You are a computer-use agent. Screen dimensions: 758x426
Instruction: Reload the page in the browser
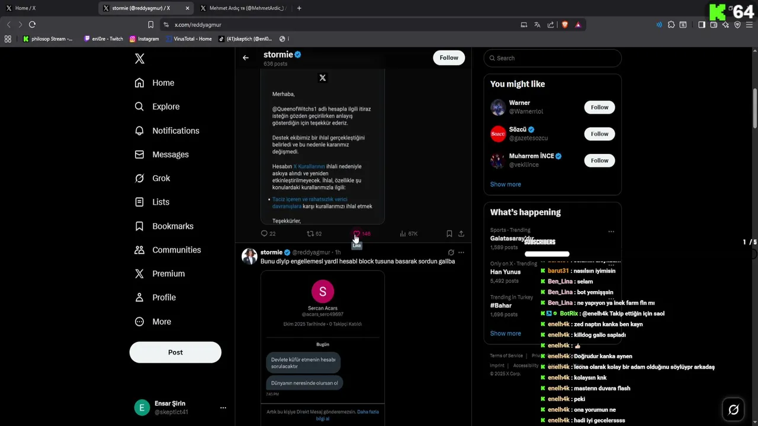coord(32,24)
